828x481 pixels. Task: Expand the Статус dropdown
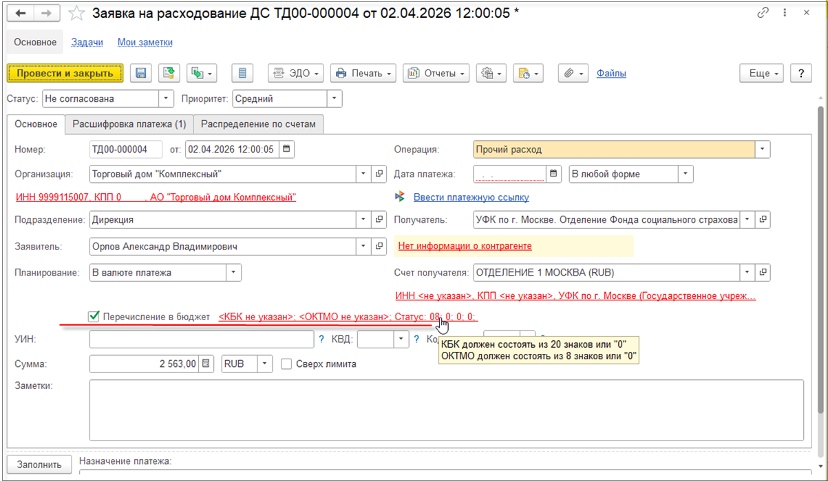167,99
